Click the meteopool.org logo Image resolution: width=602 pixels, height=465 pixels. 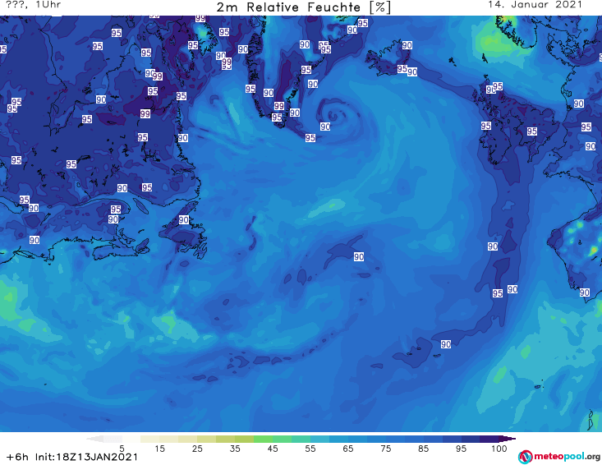(x=559, y=457)
